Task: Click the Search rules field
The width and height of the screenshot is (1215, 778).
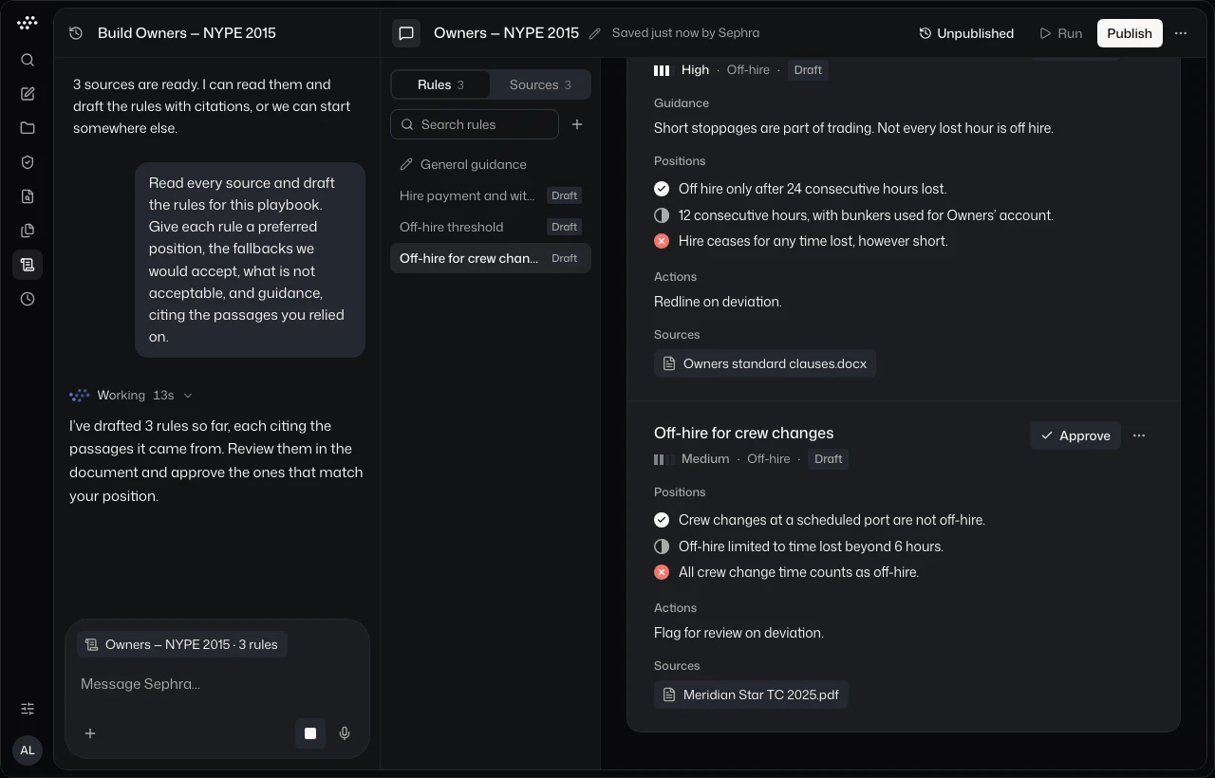Action: (475, 124)
